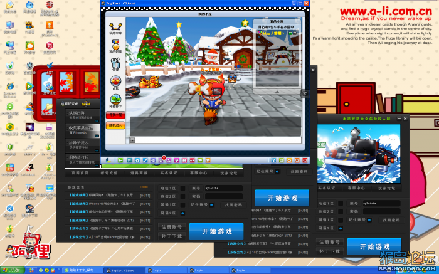Viewport: 439px width, 274px height.
Task: Click the password field in right login window
Action: tap(381, 211)
